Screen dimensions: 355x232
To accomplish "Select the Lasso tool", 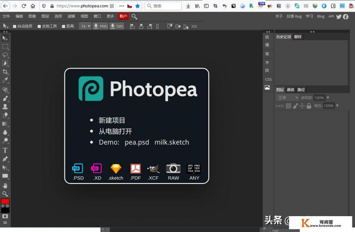I will 5,55.
